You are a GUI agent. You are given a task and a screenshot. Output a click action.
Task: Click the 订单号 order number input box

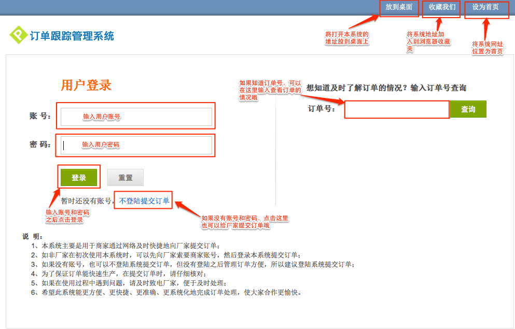[x=396, y=109]
